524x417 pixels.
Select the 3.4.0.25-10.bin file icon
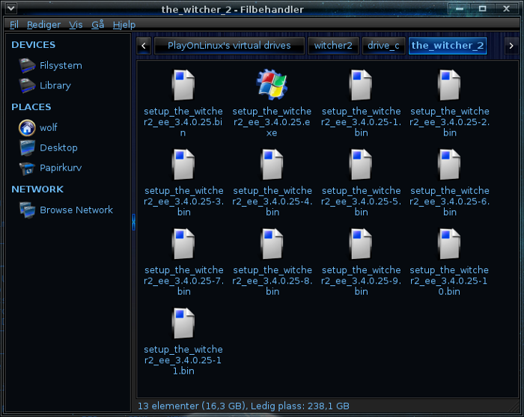pos(449,244)
